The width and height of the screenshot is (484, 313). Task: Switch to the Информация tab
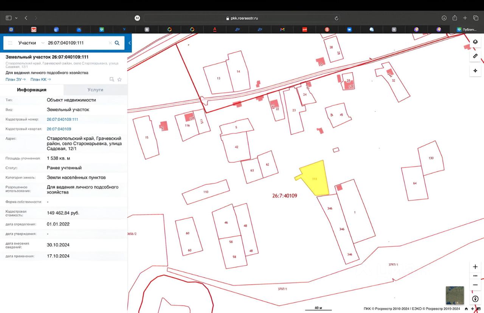tap(32, 90)
